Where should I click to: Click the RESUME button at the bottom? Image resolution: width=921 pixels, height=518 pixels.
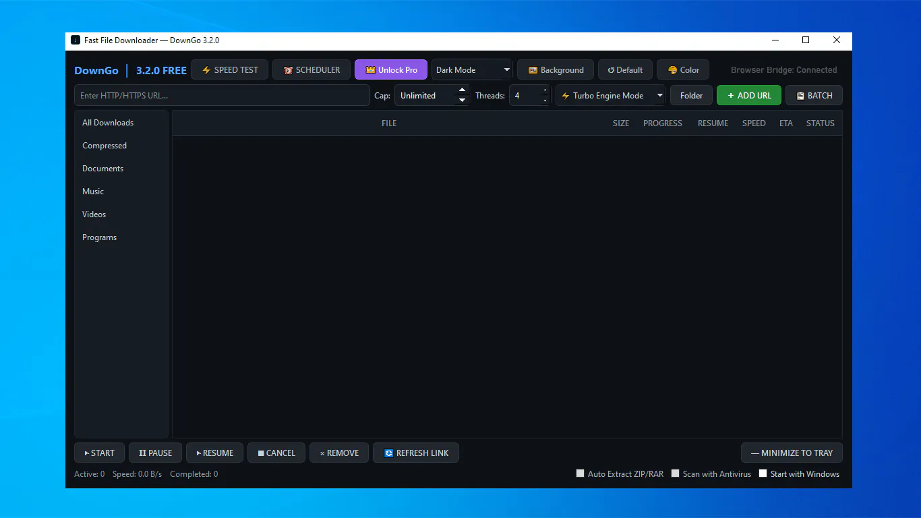pos(214,453)
